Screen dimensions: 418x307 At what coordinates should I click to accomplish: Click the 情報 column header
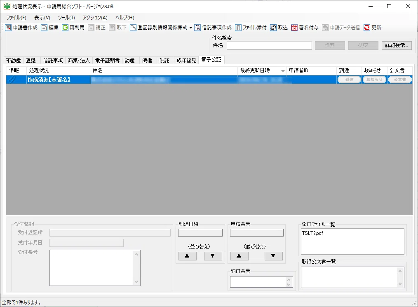pyautogui.click(x=16, y=70)
